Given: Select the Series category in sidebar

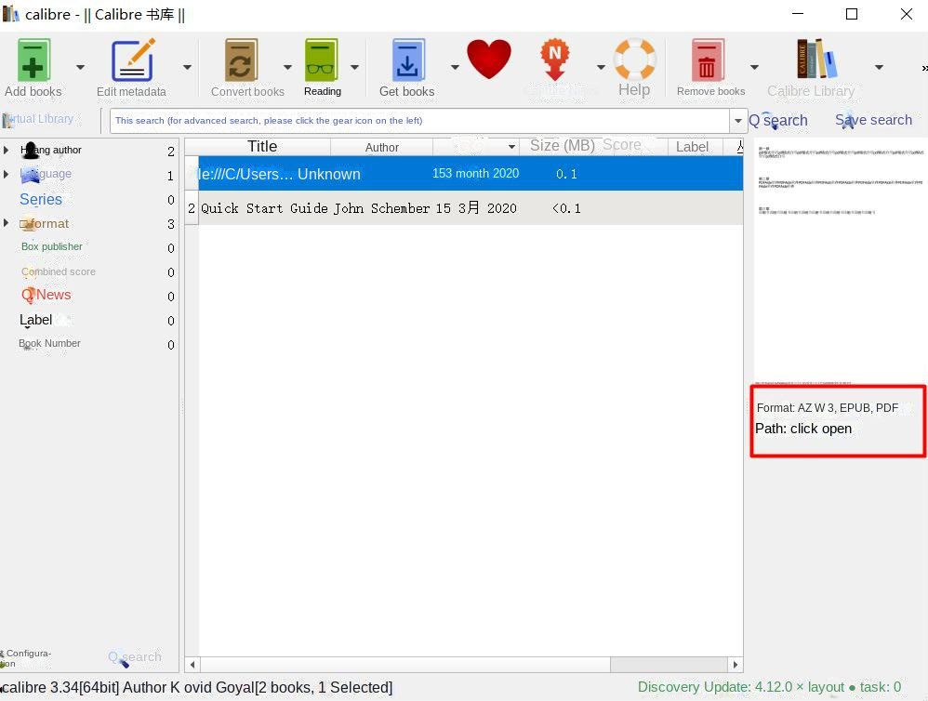Looking at the screenshot, I should pyautogui.click(x=41, y=199).
